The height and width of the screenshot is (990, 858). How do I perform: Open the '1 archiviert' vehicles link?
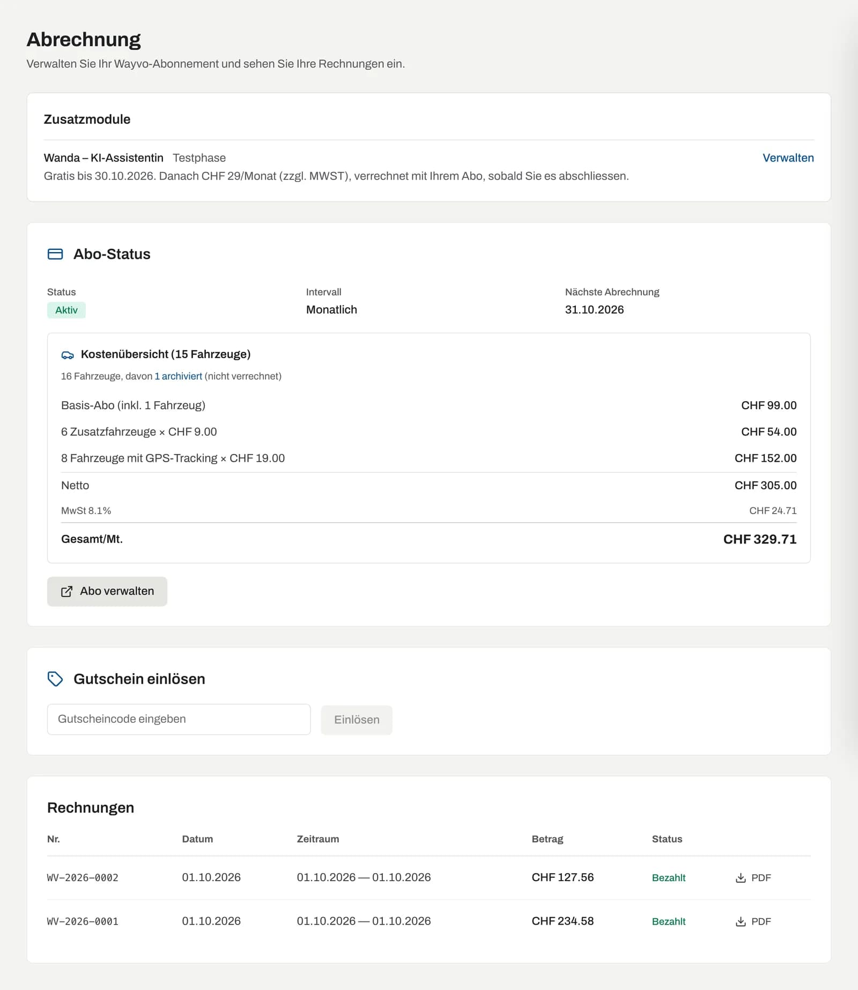pos(179,376)
